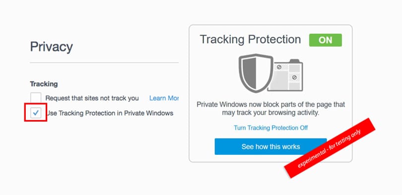This screenshot has height=195, width=402.
Task: Click Turn Tracking Protection Off link
Action: 271,128
